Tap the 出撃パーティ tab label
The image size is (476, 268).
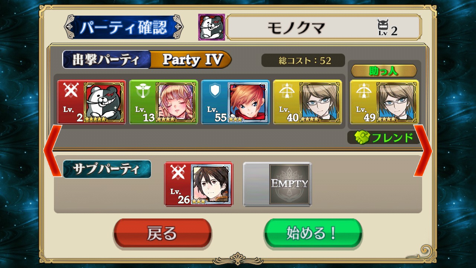coord(106,60)
